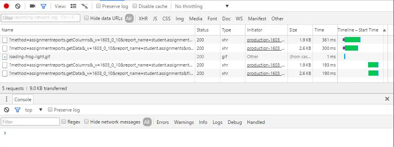Screen dimensions: 394x147
Task: Click the Timeline sort arrow in column header
Action: tap(384, 30)
